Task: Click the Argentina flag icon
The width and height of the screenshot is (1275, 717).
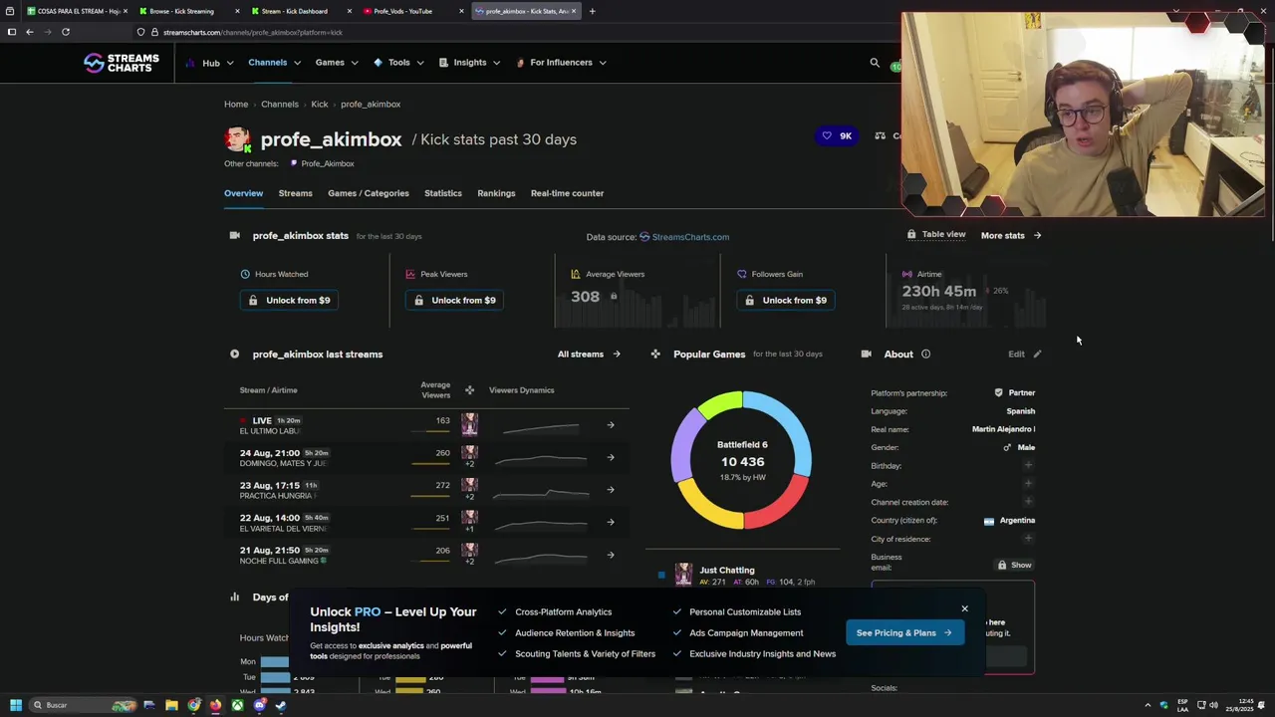Action: pyautogui.click(x=989, y=521)
